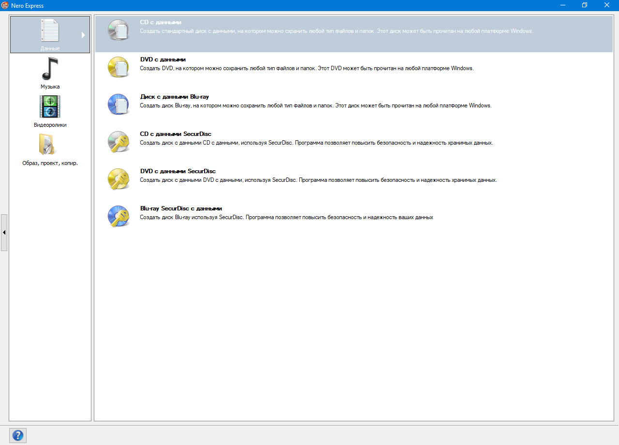Select the Данные label
This screenshot has width=619, height=445.
(x=50, y=48)
